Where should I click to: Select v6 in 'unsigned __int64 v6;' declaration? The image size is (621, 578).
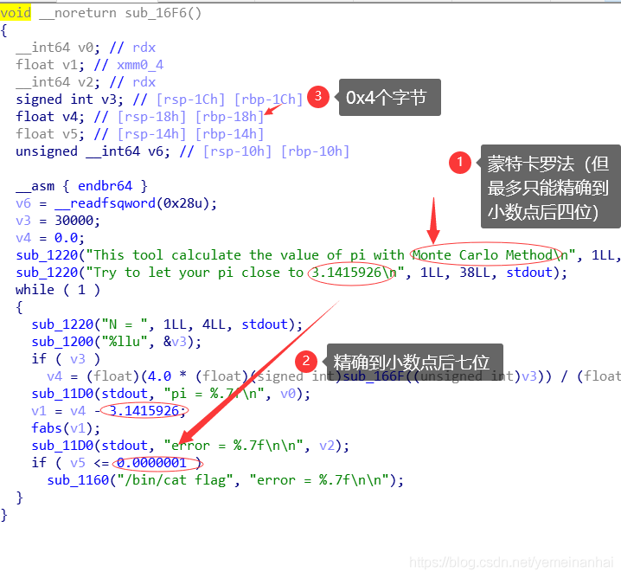click(156, 151)
